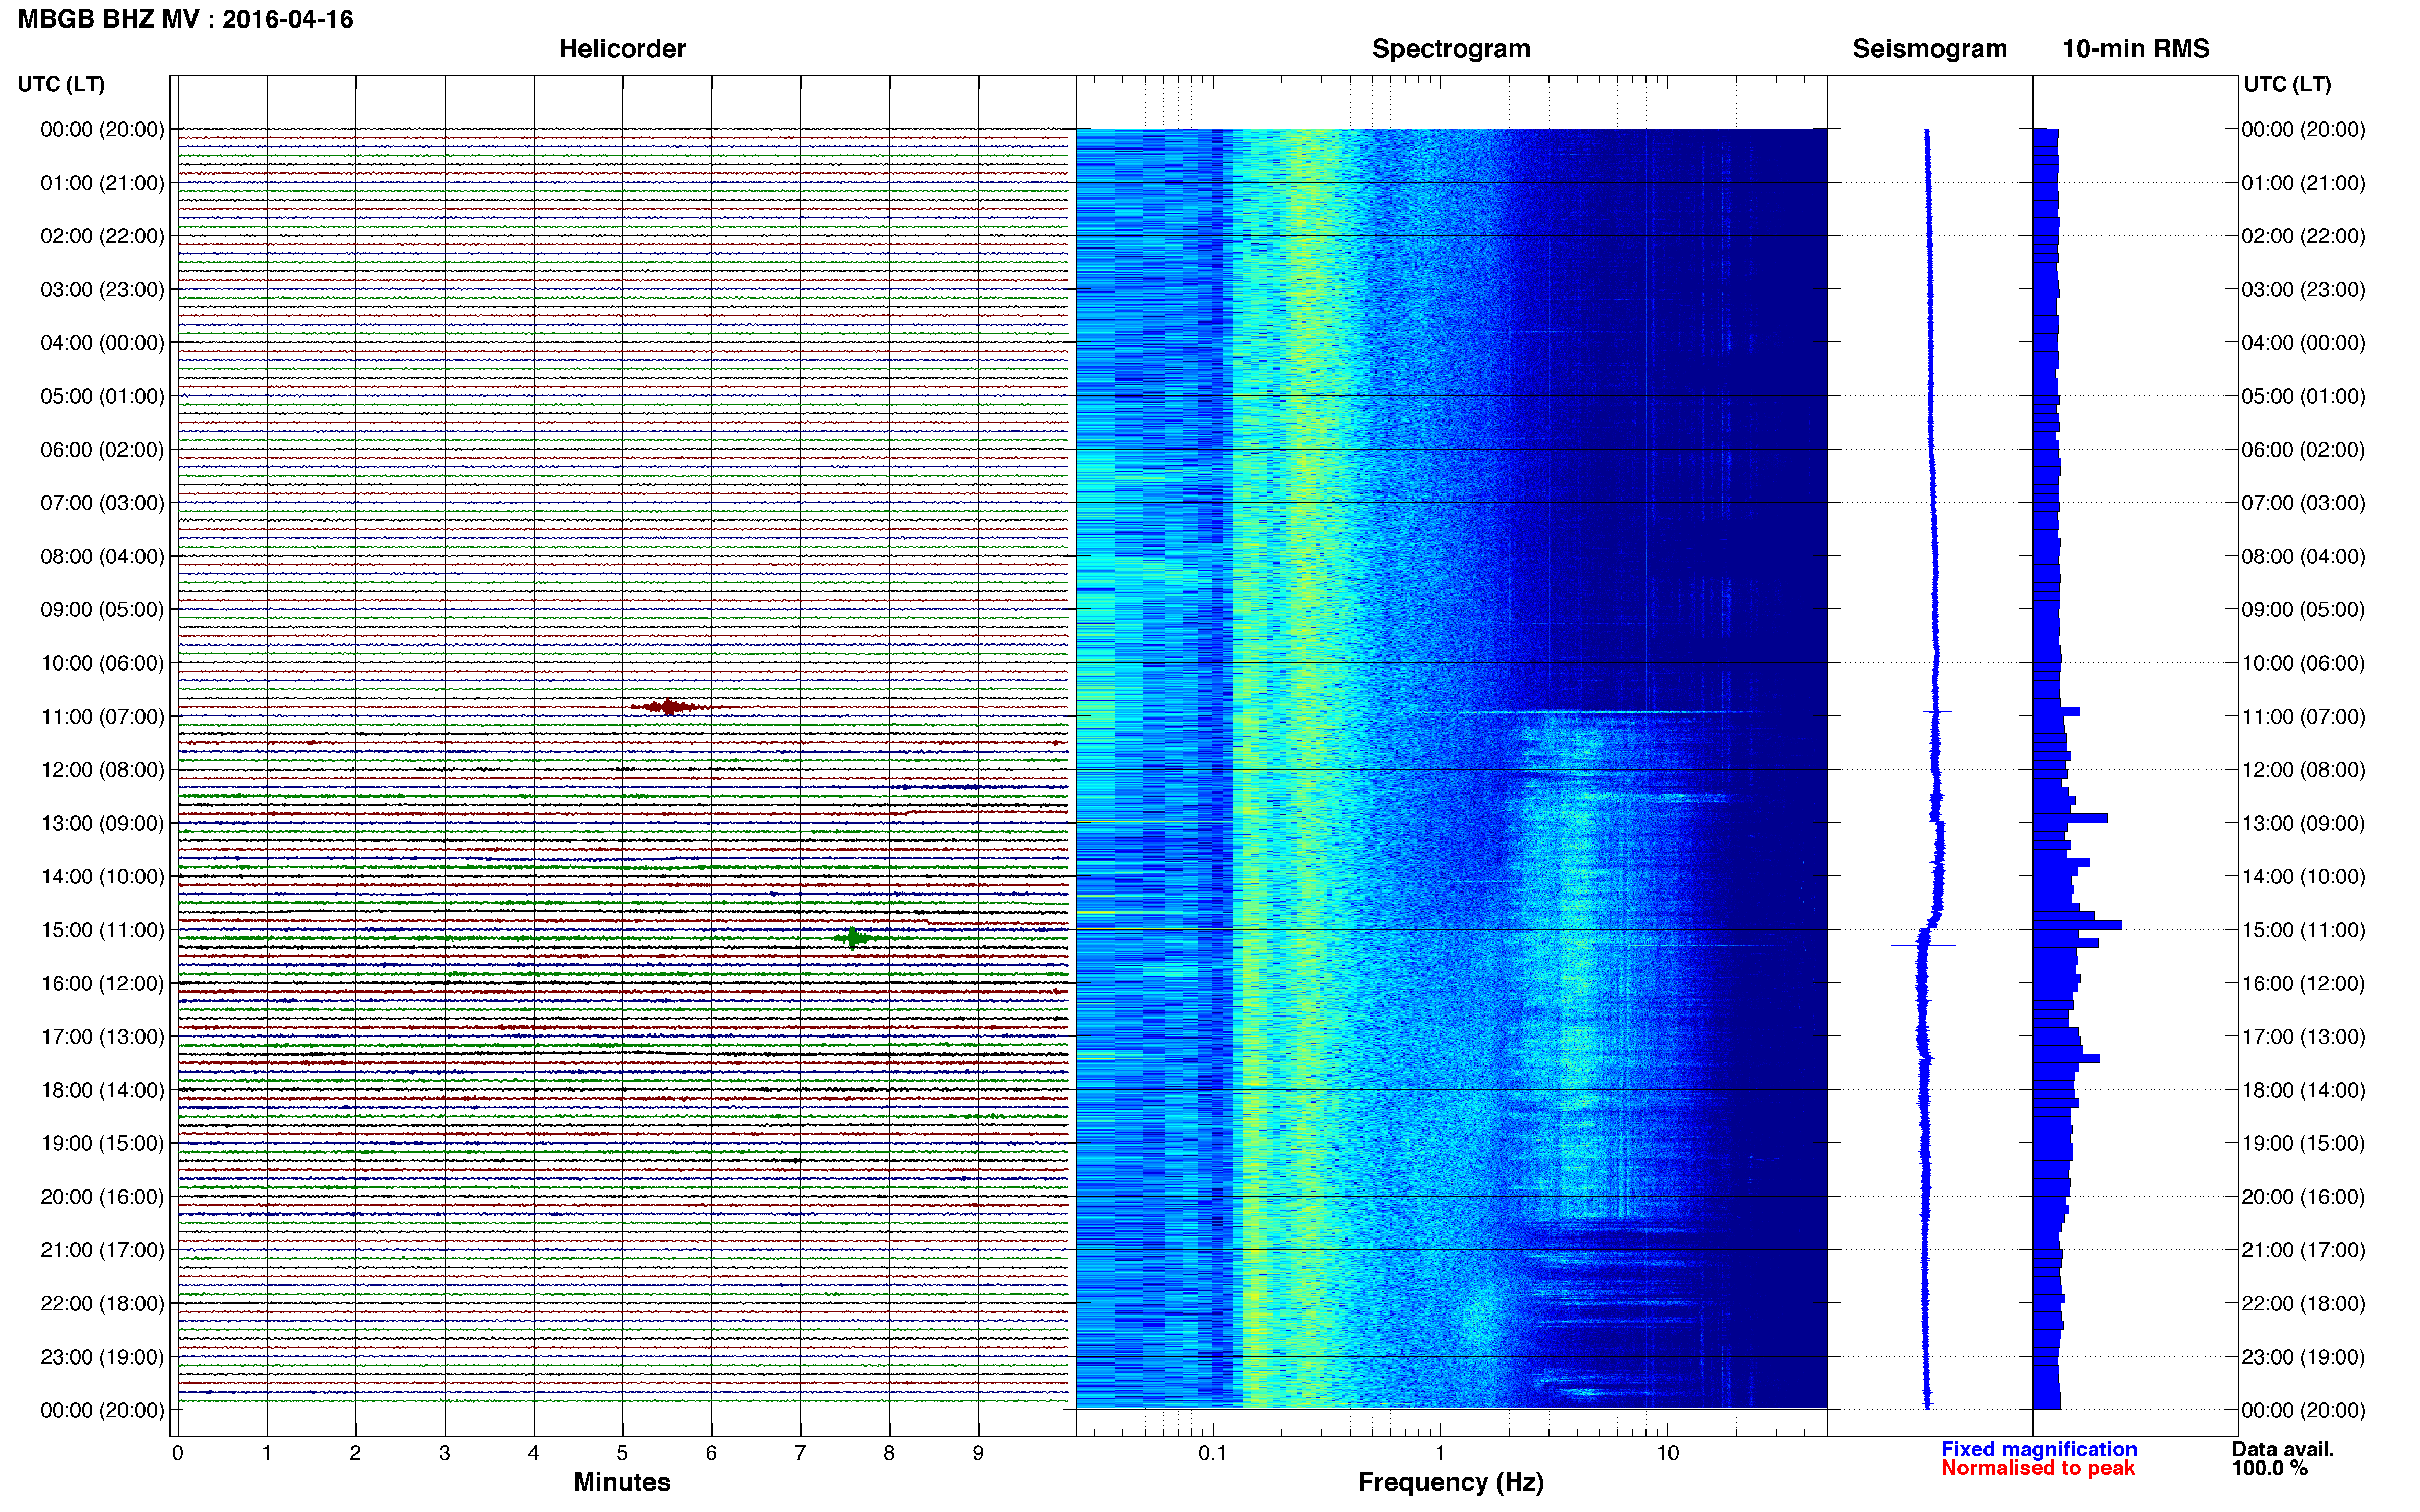Click the title 'MBGB BHZ MV : 2016-04-16'
The height and width of the screenshot is (1512, 2420).
pyautogui.click(x=185, y=19)
